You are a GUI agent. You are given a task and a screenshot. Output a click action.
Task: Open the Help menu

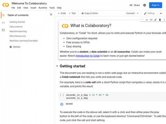pos(59,8)
